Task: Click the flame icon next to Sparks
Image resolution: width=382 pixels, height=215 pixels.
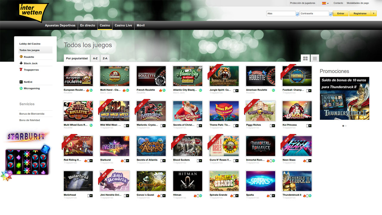Action: point(268,196)
